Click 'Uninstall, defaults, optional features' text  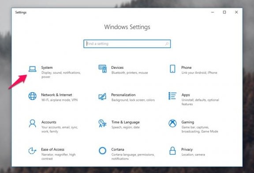click(200, 102)
